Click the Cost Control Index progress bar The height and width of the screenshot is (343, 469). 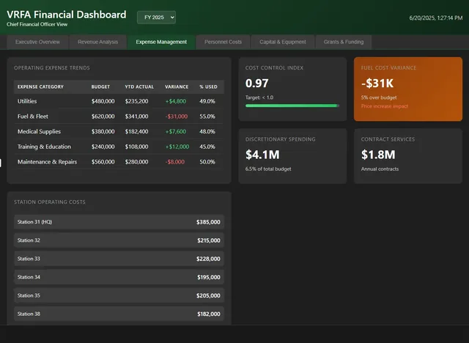(x=292, y=106)
